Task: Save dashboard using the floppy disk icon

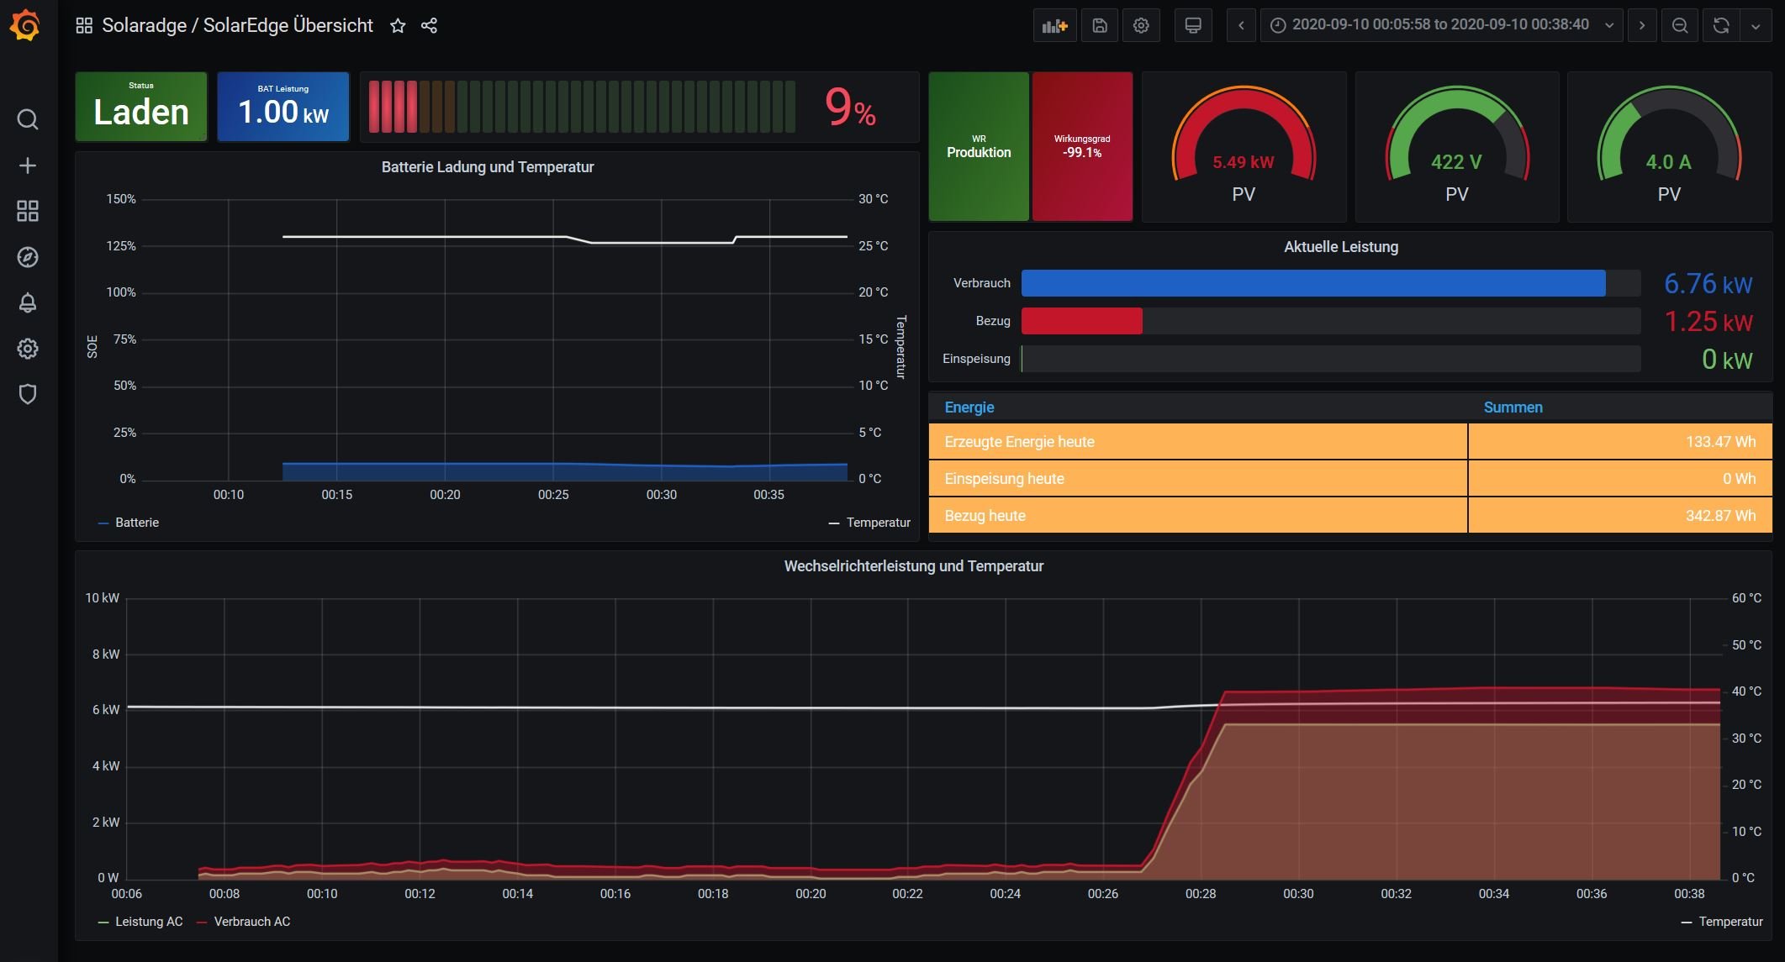Action: 1099,25
